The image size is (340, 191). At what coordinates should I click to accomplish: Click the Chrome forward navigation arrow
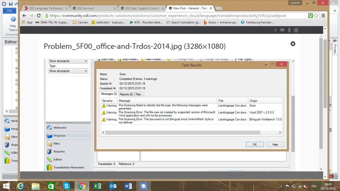(31, 16)
